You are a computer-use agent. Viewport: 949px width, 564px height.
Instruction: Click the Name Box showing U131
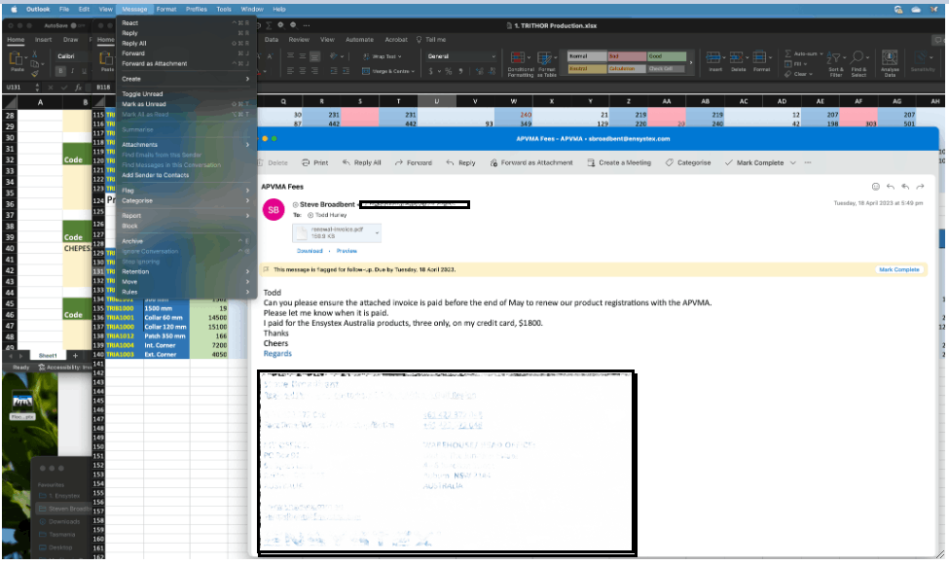(x=17, y=88)
